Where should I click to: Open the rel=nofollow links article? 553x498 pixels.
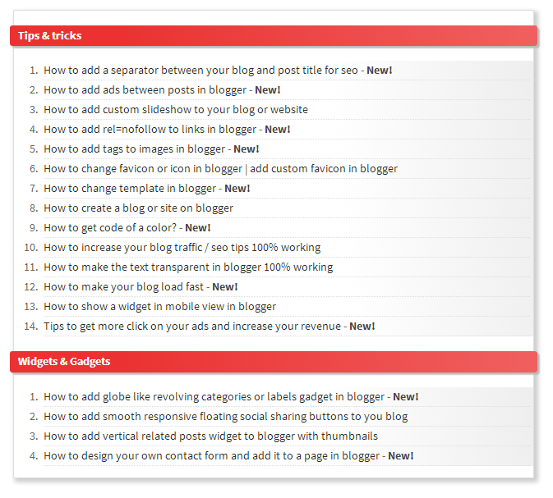[150, 130]
